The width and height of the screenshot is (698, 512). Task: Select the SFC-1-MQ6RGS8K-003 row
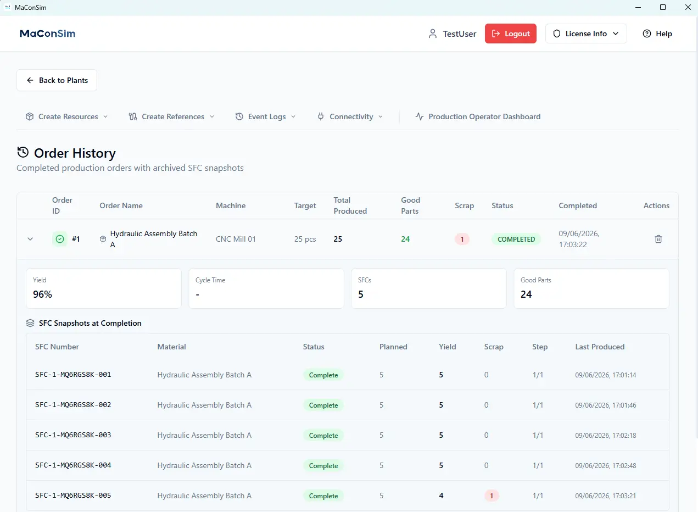348,435
